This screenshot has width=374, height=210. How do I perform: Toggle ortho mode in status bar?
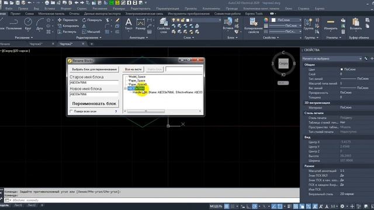[248, 206]
